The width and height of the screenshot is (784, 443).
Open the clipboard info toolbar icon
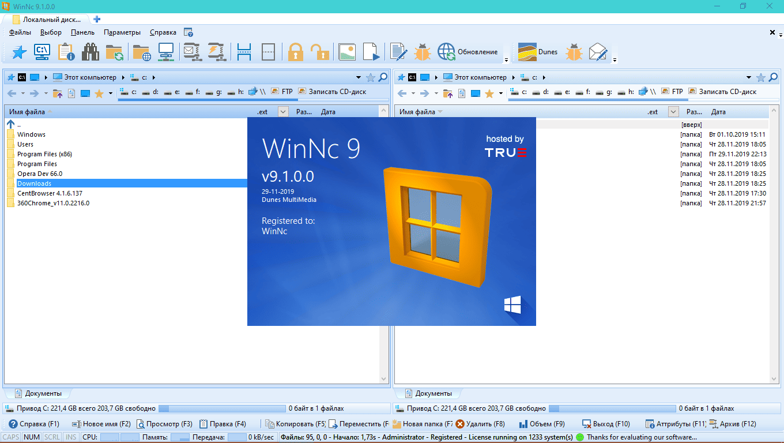click(x=66, y=52)
